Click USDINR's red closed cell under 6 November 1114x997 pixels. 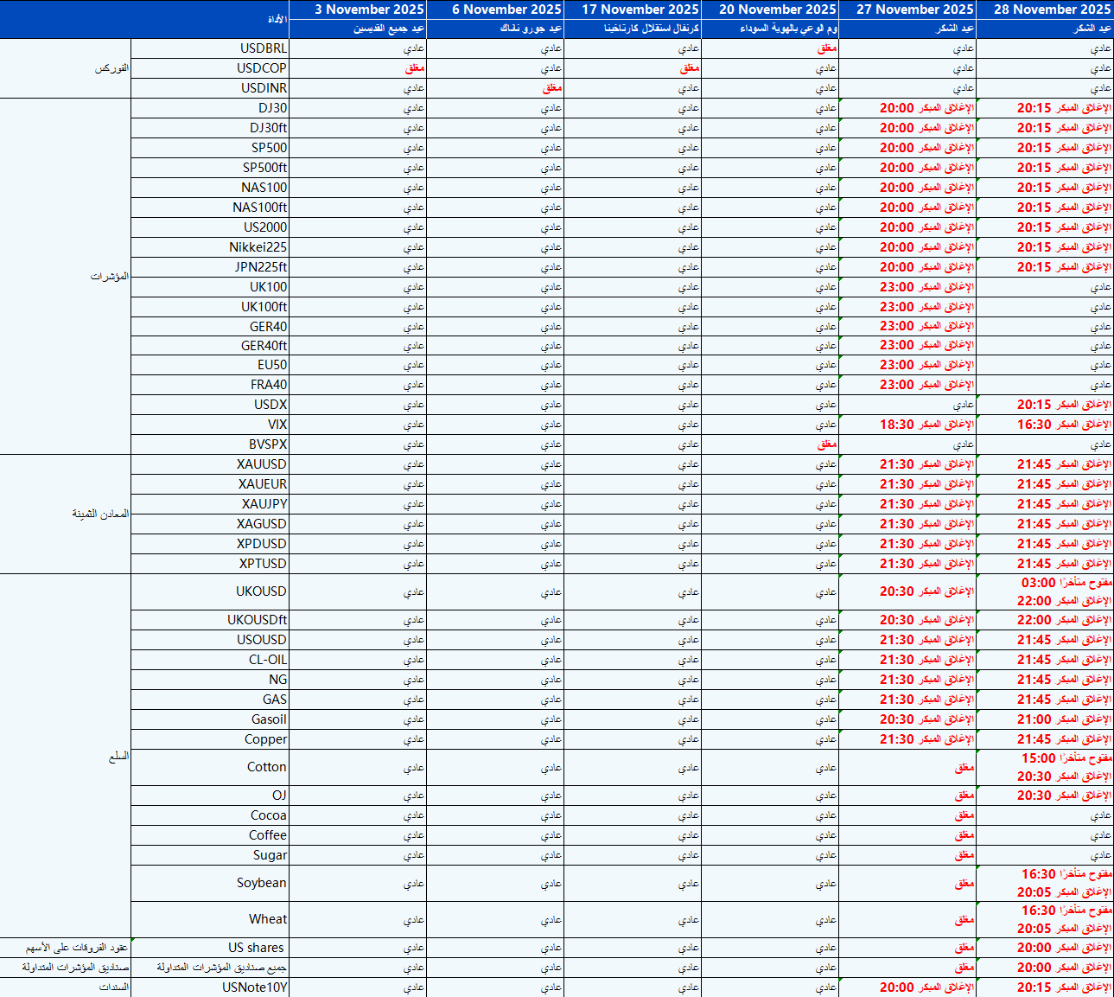551,88
